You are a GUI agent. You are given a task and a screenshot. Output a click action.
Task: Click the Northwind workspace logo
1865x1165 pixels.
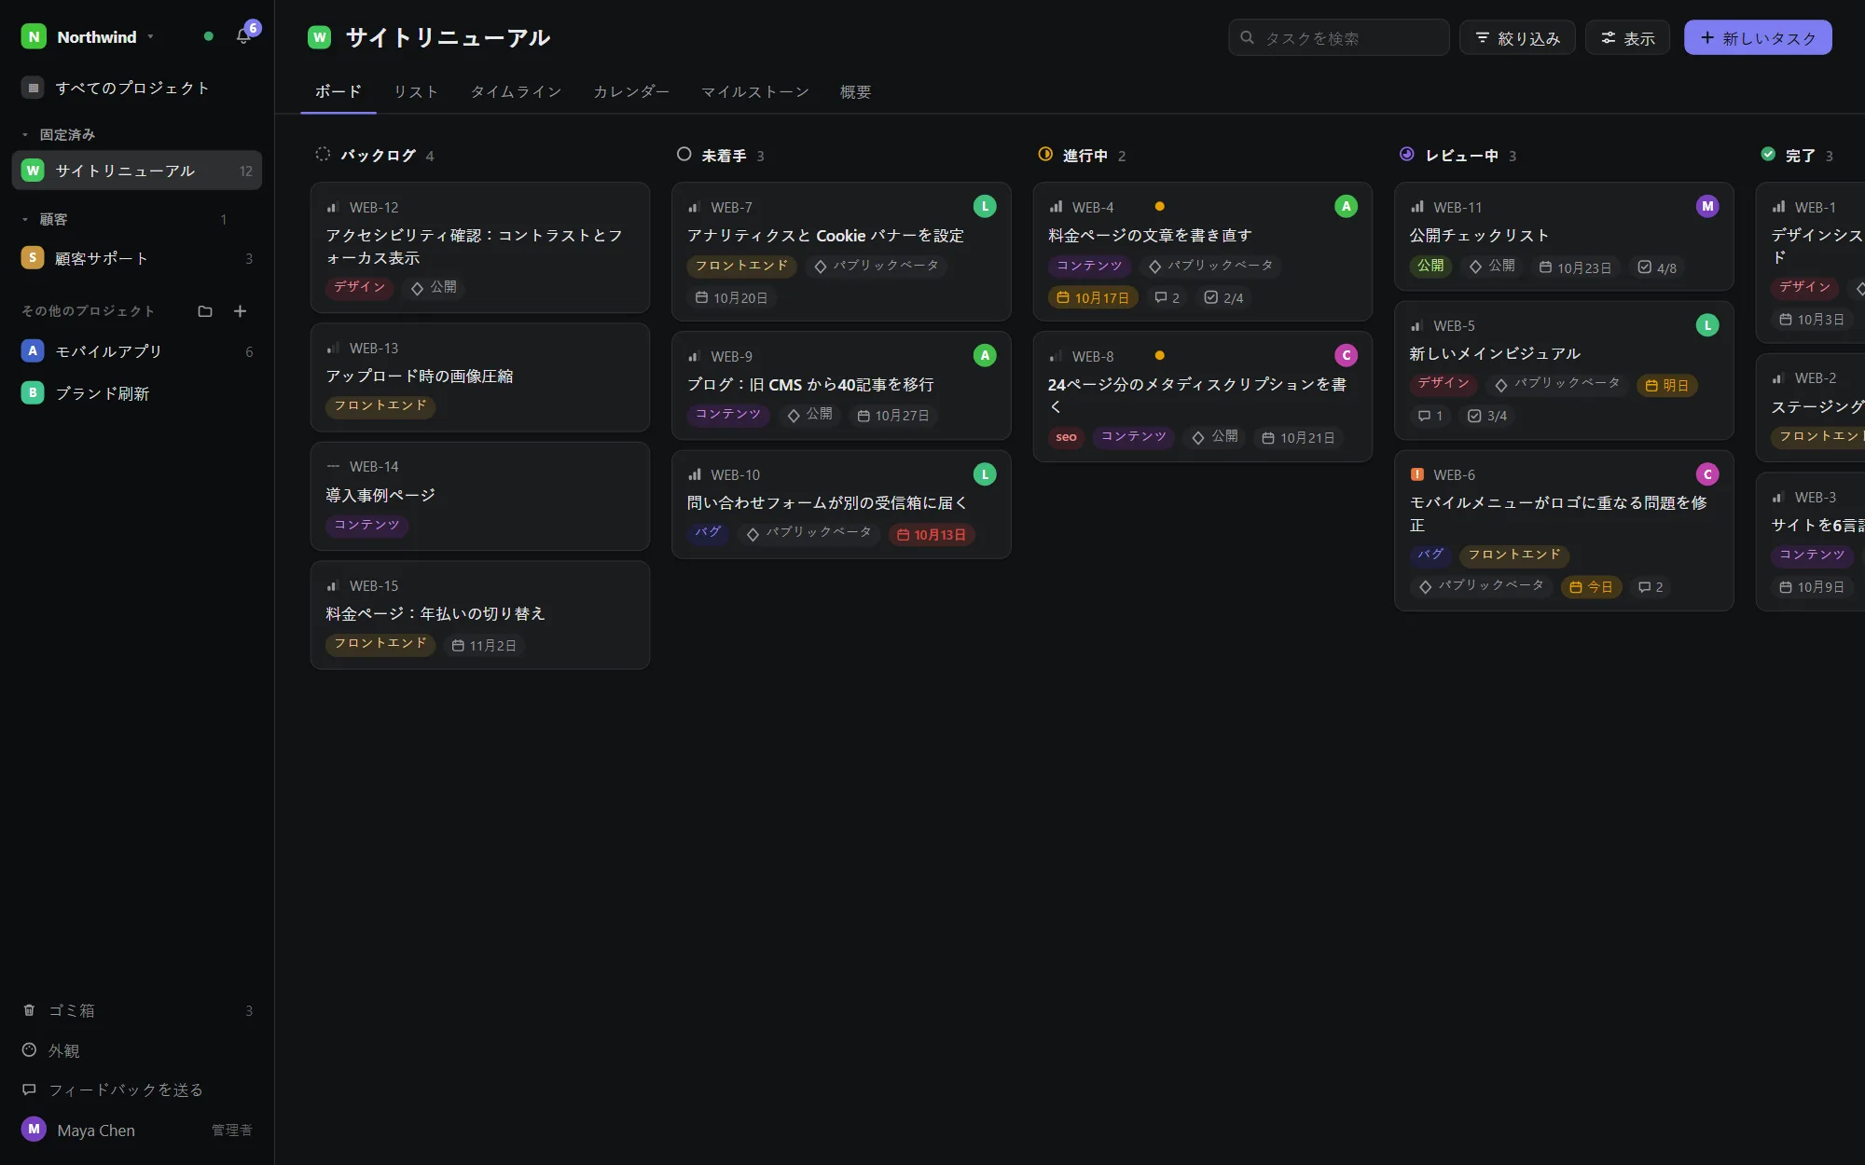34,37
